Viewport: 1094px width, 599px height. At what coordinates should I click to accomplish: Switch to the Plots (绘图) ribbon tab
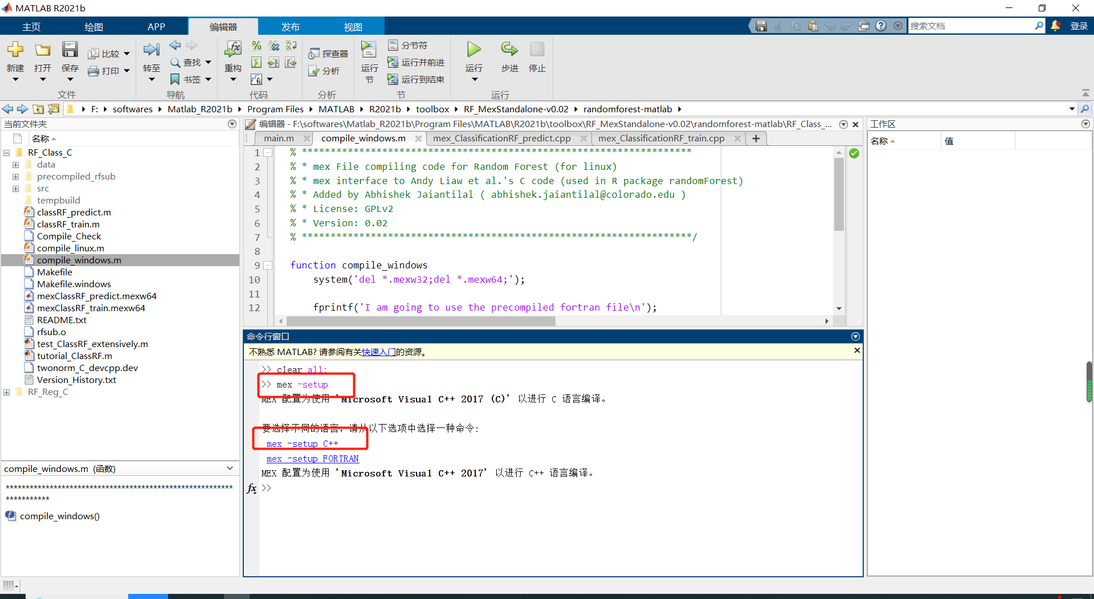(x=94, y=27)
